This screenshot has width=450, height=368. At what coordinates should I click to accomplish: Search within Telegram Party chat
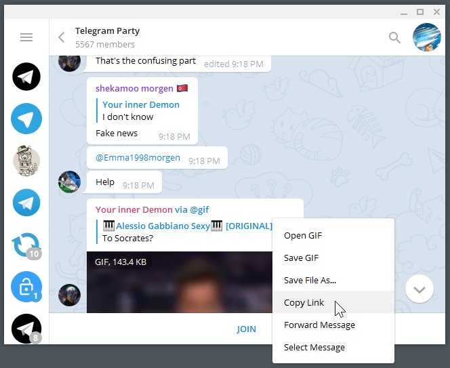point(394,37)
